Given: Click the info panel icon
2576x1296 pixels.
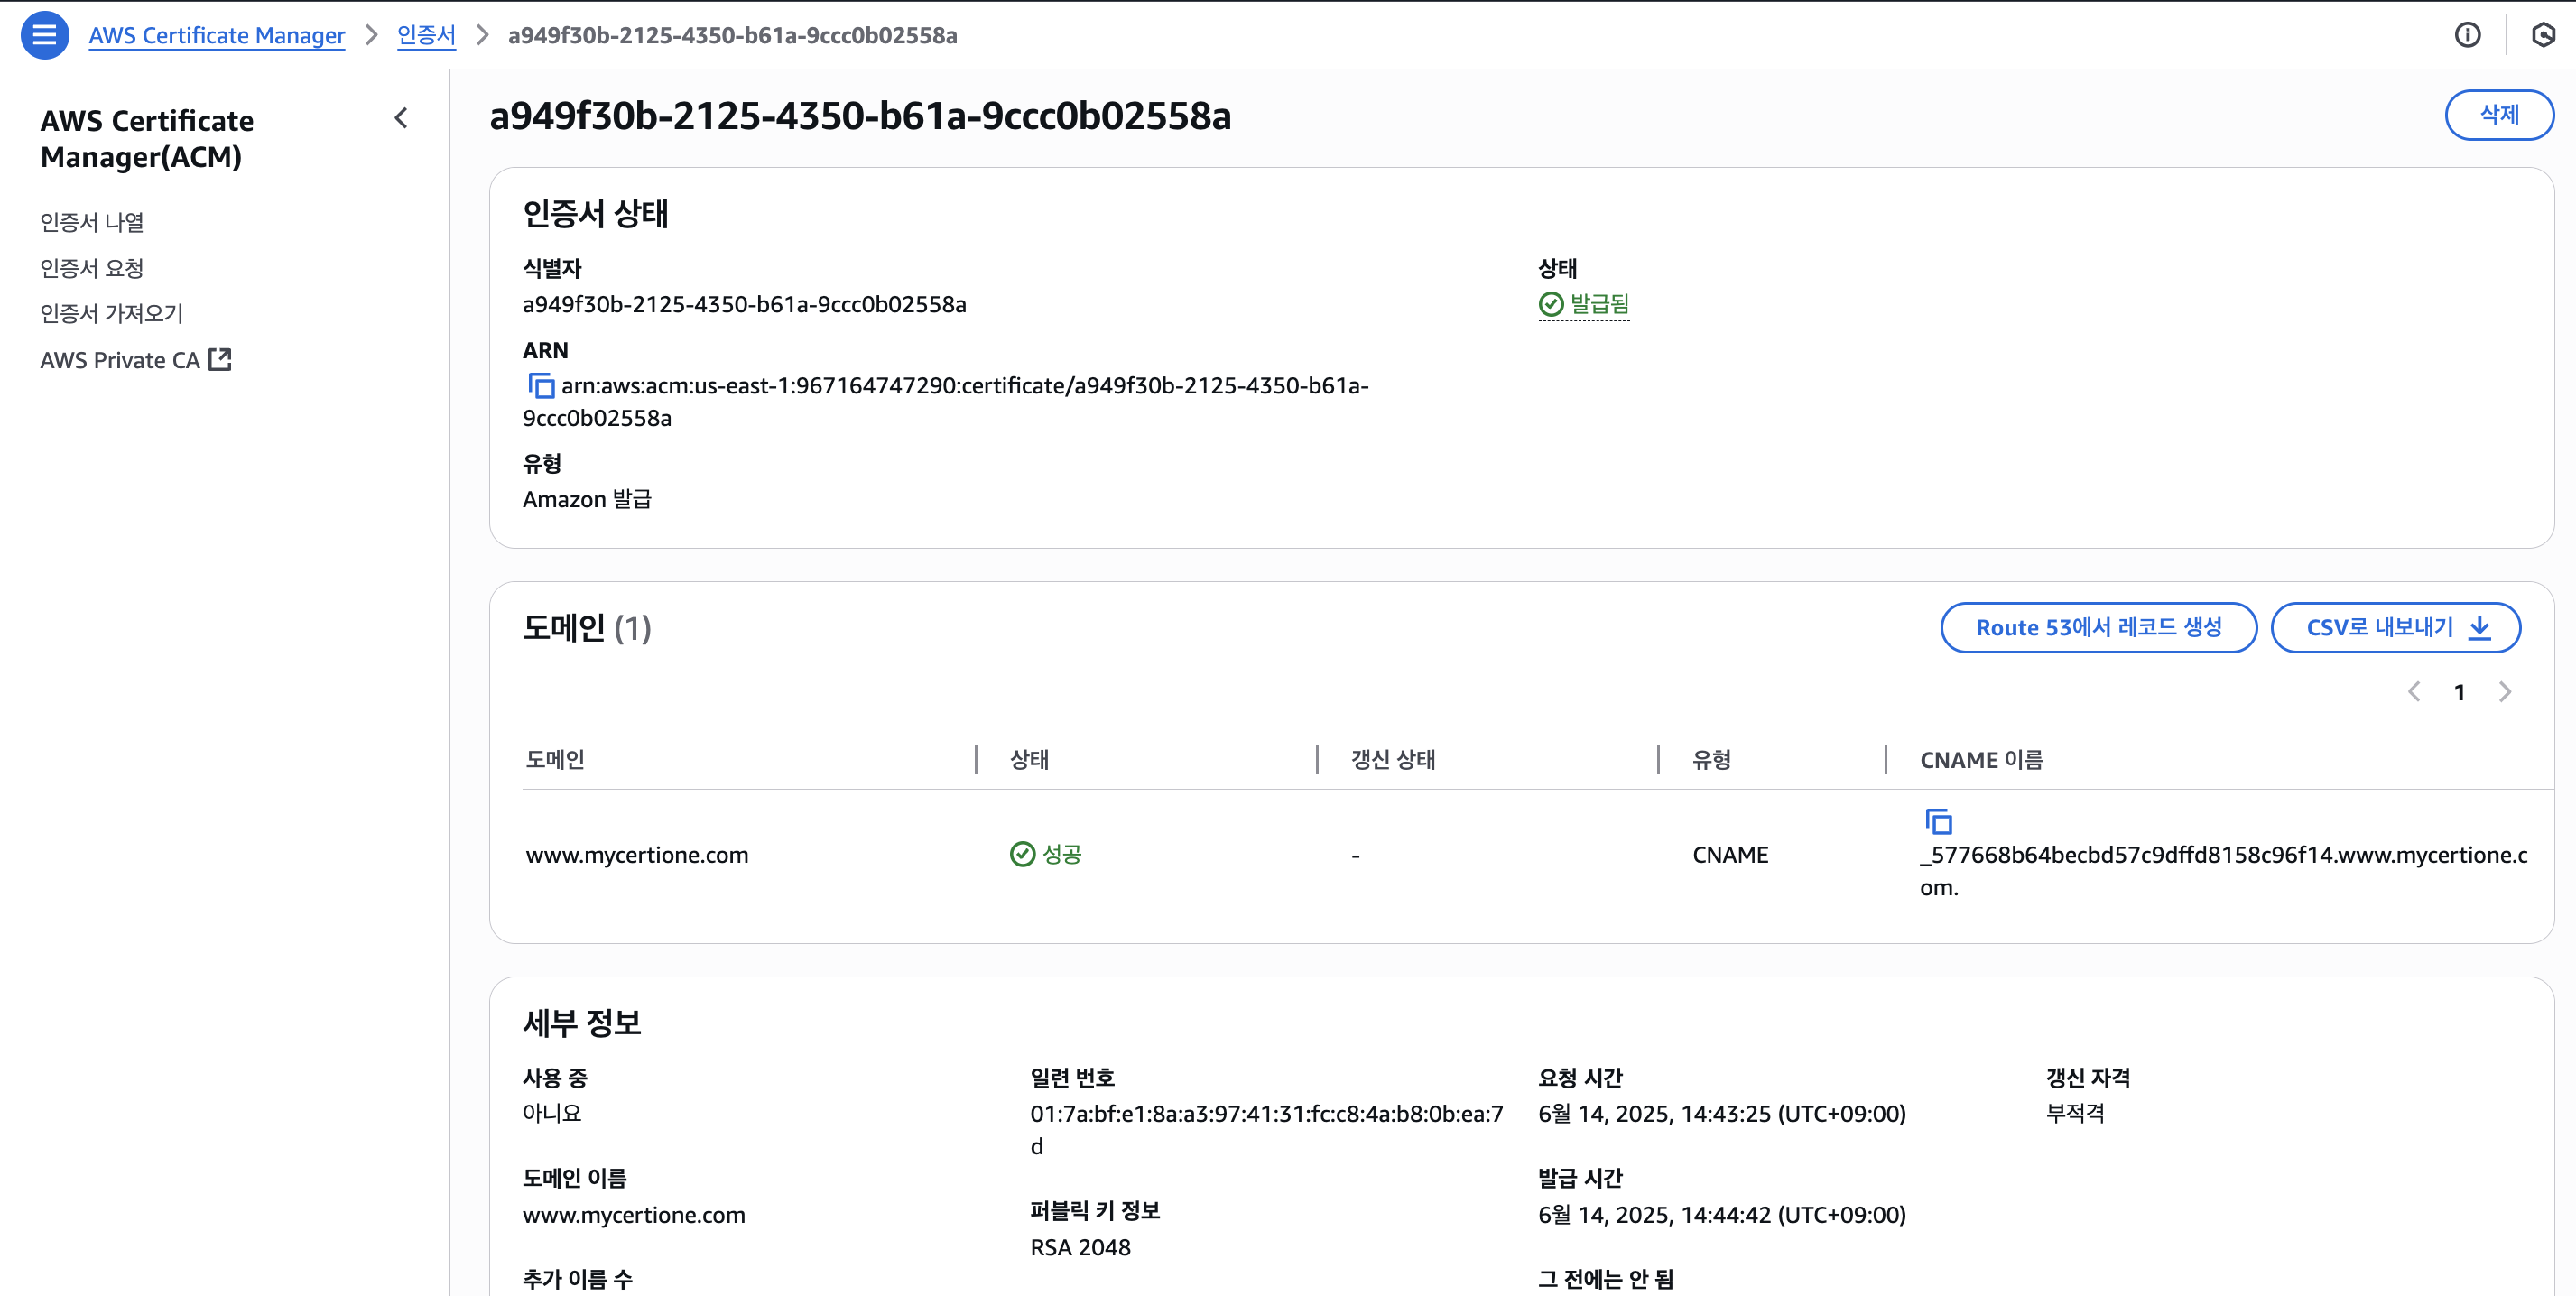Looking at the screenshot, I should point(2467,35).
